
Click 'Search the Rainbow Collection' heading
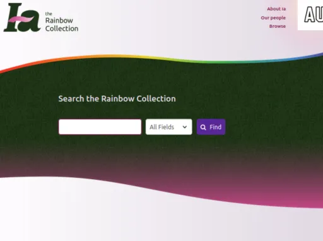[x=117, y=98]
